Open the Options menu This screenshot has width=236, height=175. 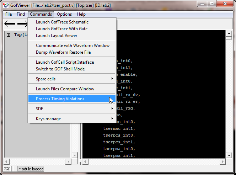(64, 14)
